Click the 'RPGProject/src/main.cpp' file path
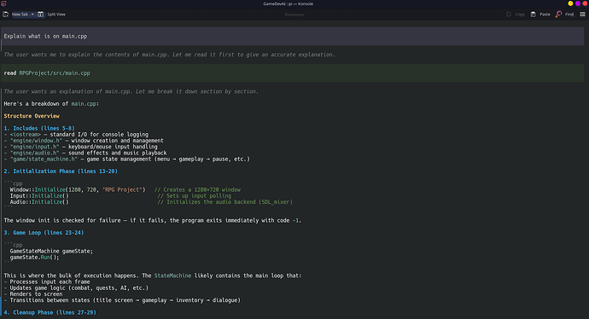The height and width of the screenshot is (319, 589). pyautogui.click(x=55, y=73)
